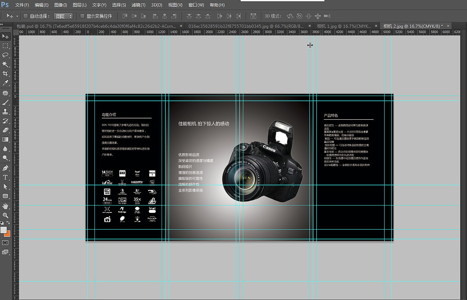Select the Horizontal Type tool

(x=5, y=177)
